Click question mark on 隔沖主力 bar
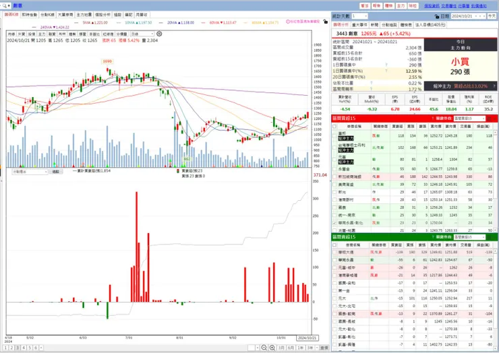Viewport: 499px width, 353px height. click(x=494, y=86)
